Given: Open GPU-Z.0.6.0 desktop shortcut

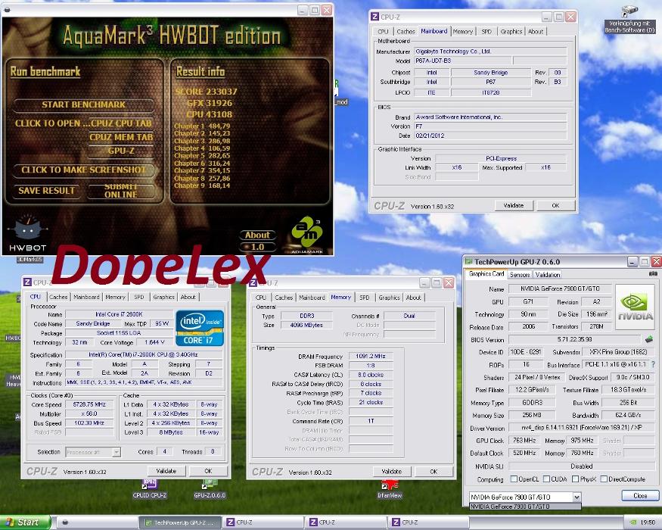Looking at the screenshot, I should coord(210,488).
